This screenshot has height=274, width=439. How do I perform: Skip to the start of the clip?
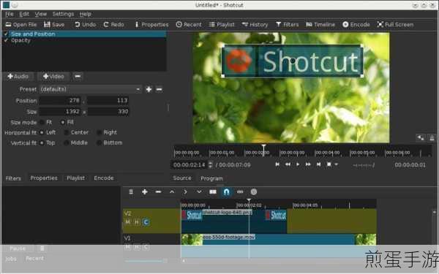[x=277, y=164]
